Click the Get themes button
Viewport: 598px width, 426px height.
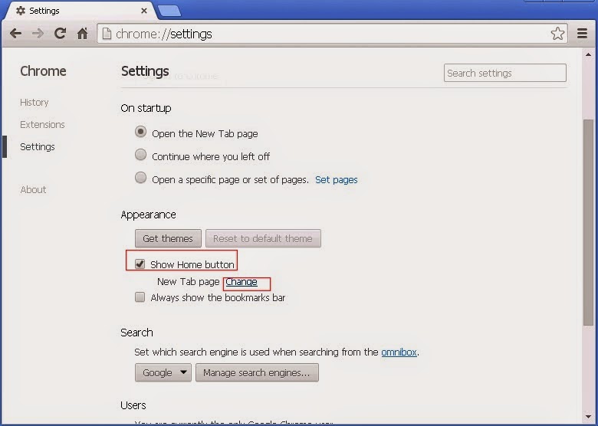click(x=168, y=238)
